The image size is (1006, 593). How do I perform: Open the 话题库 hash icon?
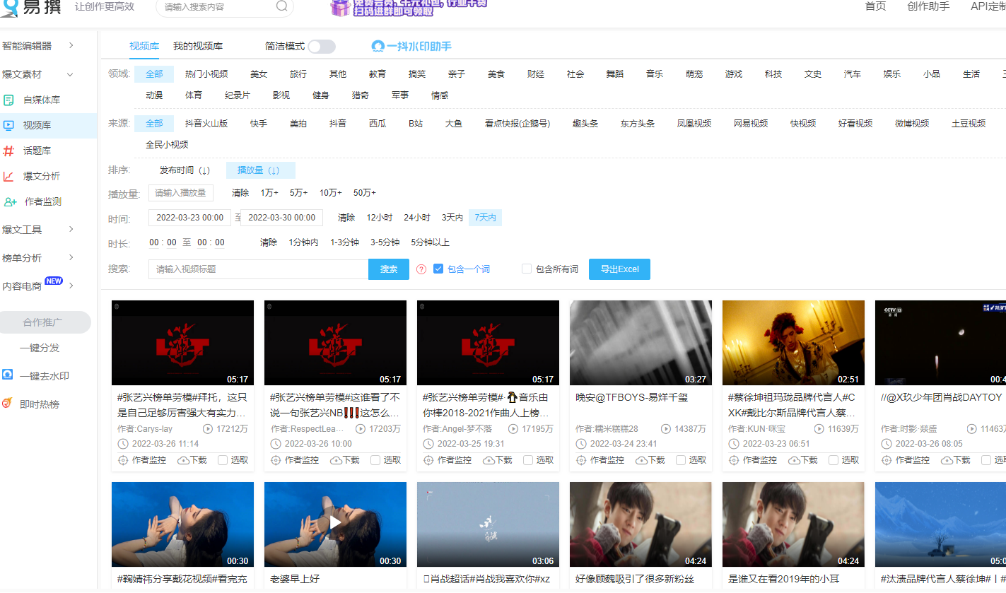pos(8,151)
